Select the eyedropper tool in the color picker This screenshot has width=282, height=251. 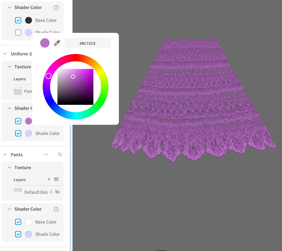point(57,43)
